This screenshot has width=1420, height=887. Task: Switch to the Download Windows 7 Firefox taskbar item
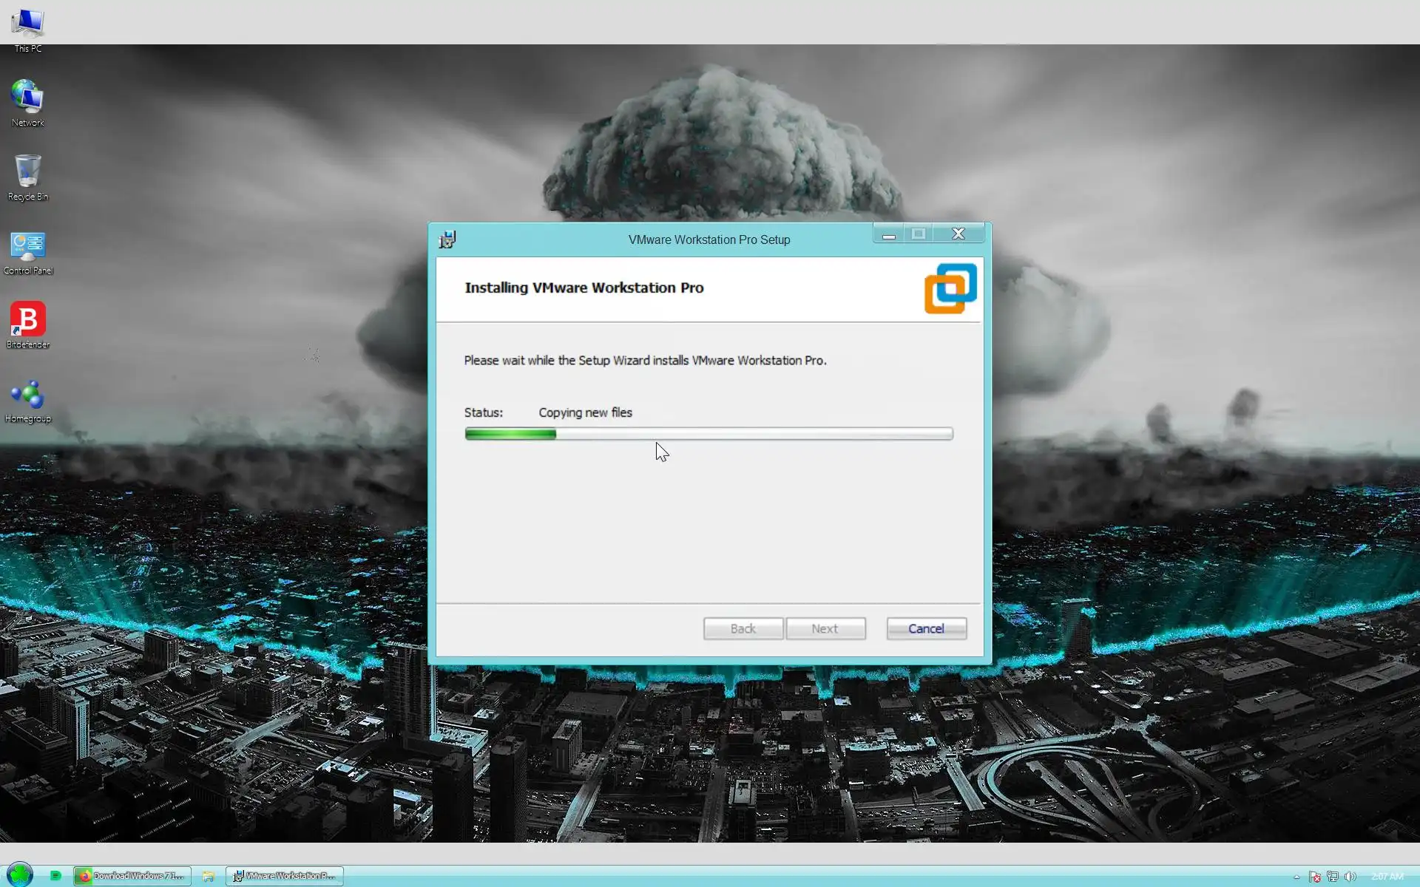132,876
